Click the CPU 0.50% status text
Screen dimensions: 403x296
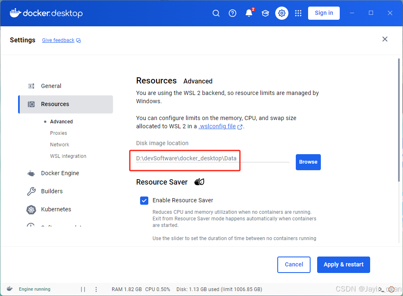click(158, 289)
